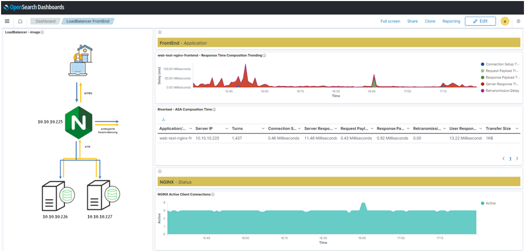Click Transfer Size value 1KB
The width and height of the screenshot is (525, 252).
(x=490, y=138)
